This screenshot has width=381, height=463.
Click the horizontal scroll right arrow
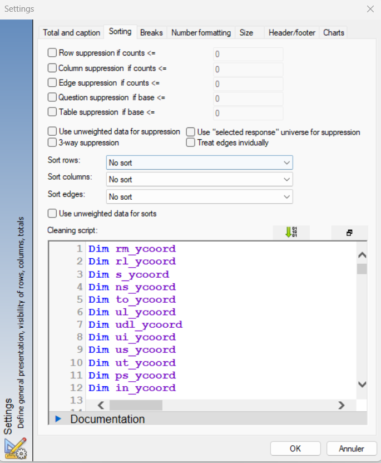[x=342, y=405]
